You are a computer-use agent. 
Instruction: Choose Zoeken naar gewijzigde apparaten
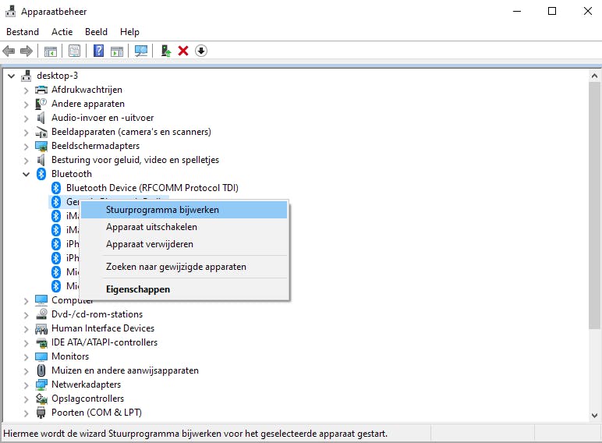184,267
